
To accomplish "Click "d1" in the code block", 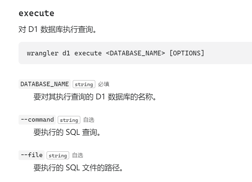I will pos(66,53).
